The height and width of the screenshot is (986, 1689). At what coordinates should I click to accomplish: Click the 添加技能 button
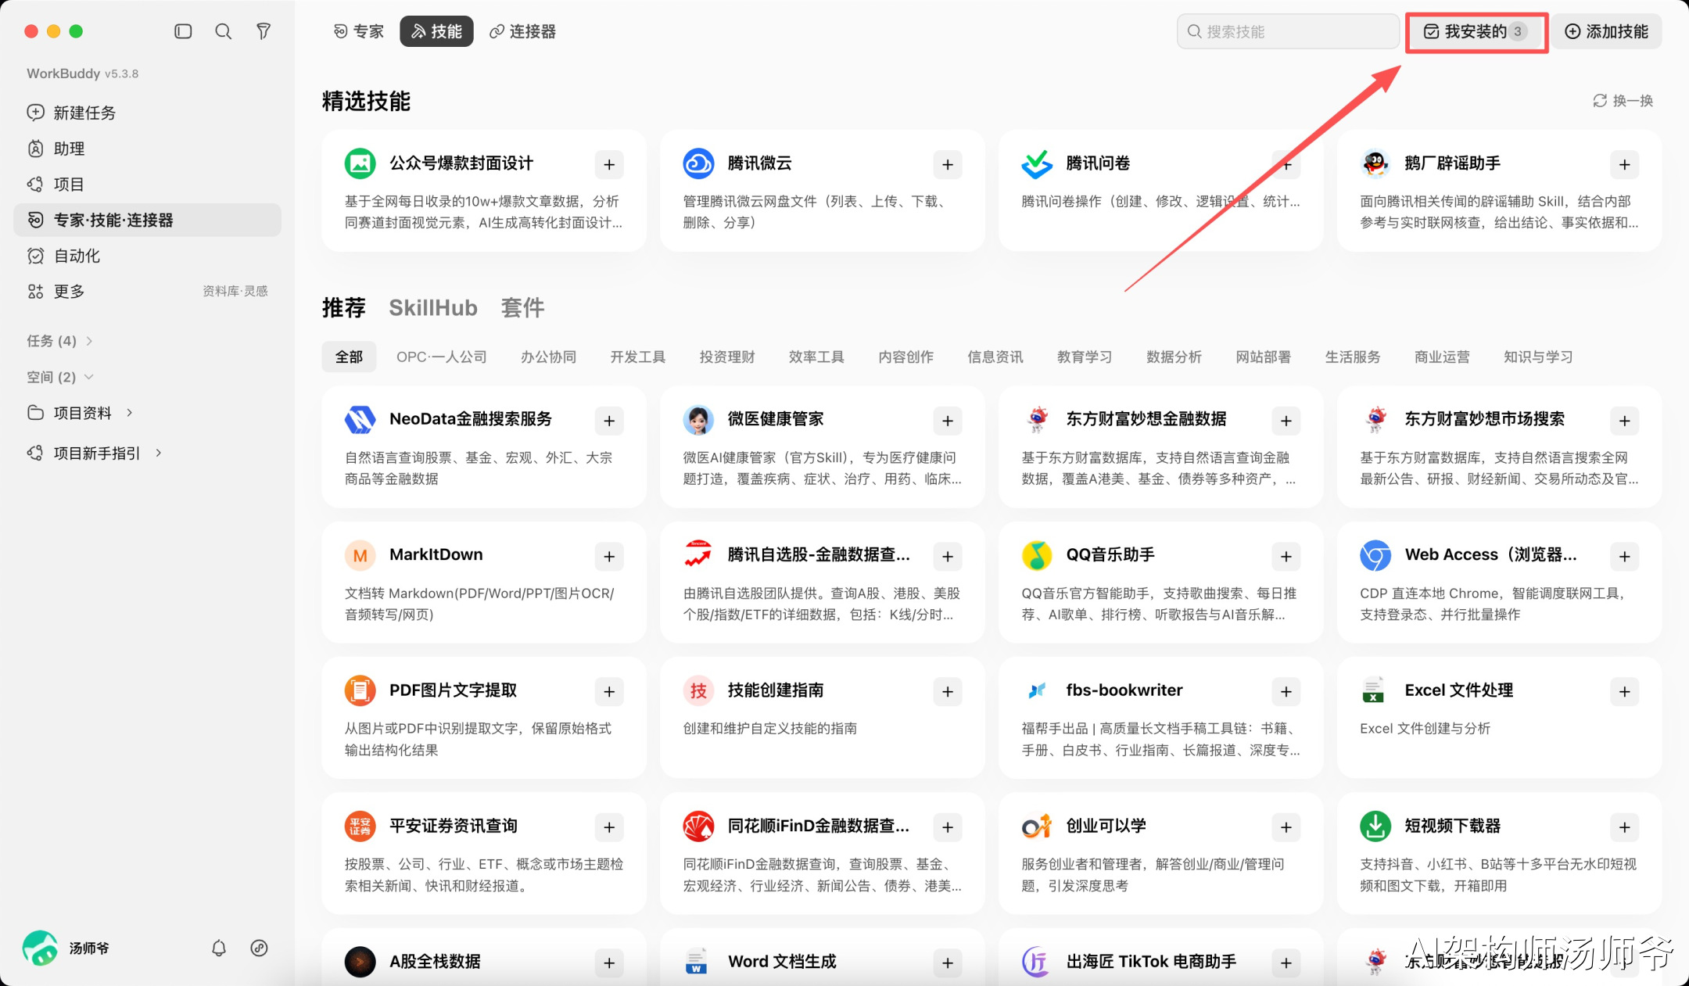[1607, 32]
